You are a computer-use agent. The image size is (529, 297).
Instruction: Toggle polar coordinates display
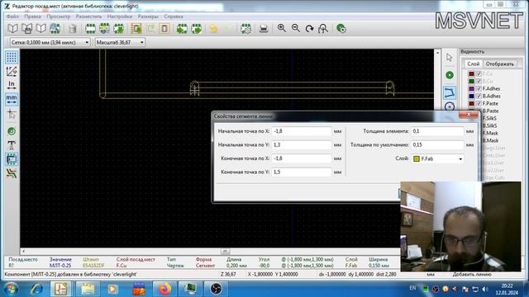click(x=12, y=72)
